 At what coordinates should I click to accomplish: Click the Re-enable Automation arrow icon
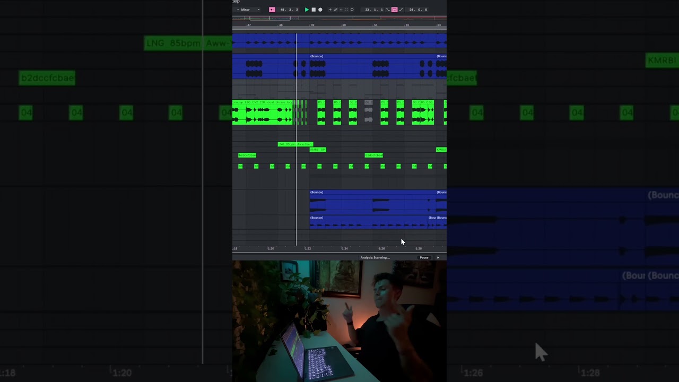[341, 10]
